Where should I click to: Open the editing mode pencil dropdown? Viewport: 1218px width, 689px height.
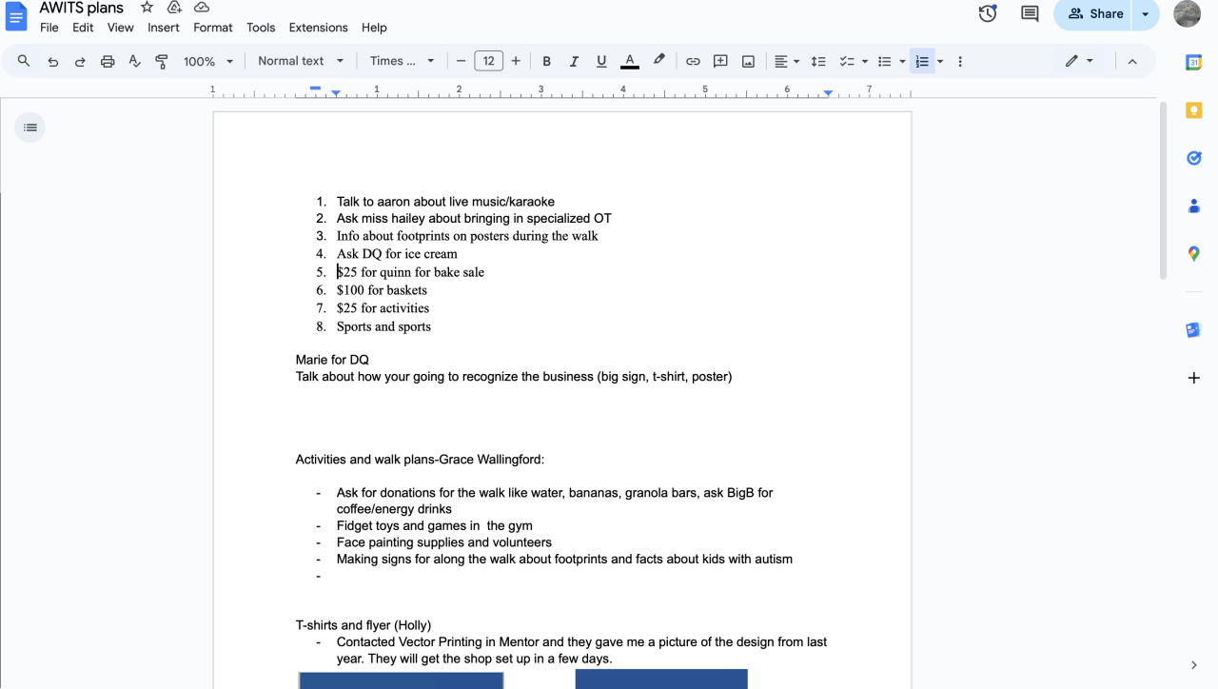pyautogui.click(x=1079, y=61)
